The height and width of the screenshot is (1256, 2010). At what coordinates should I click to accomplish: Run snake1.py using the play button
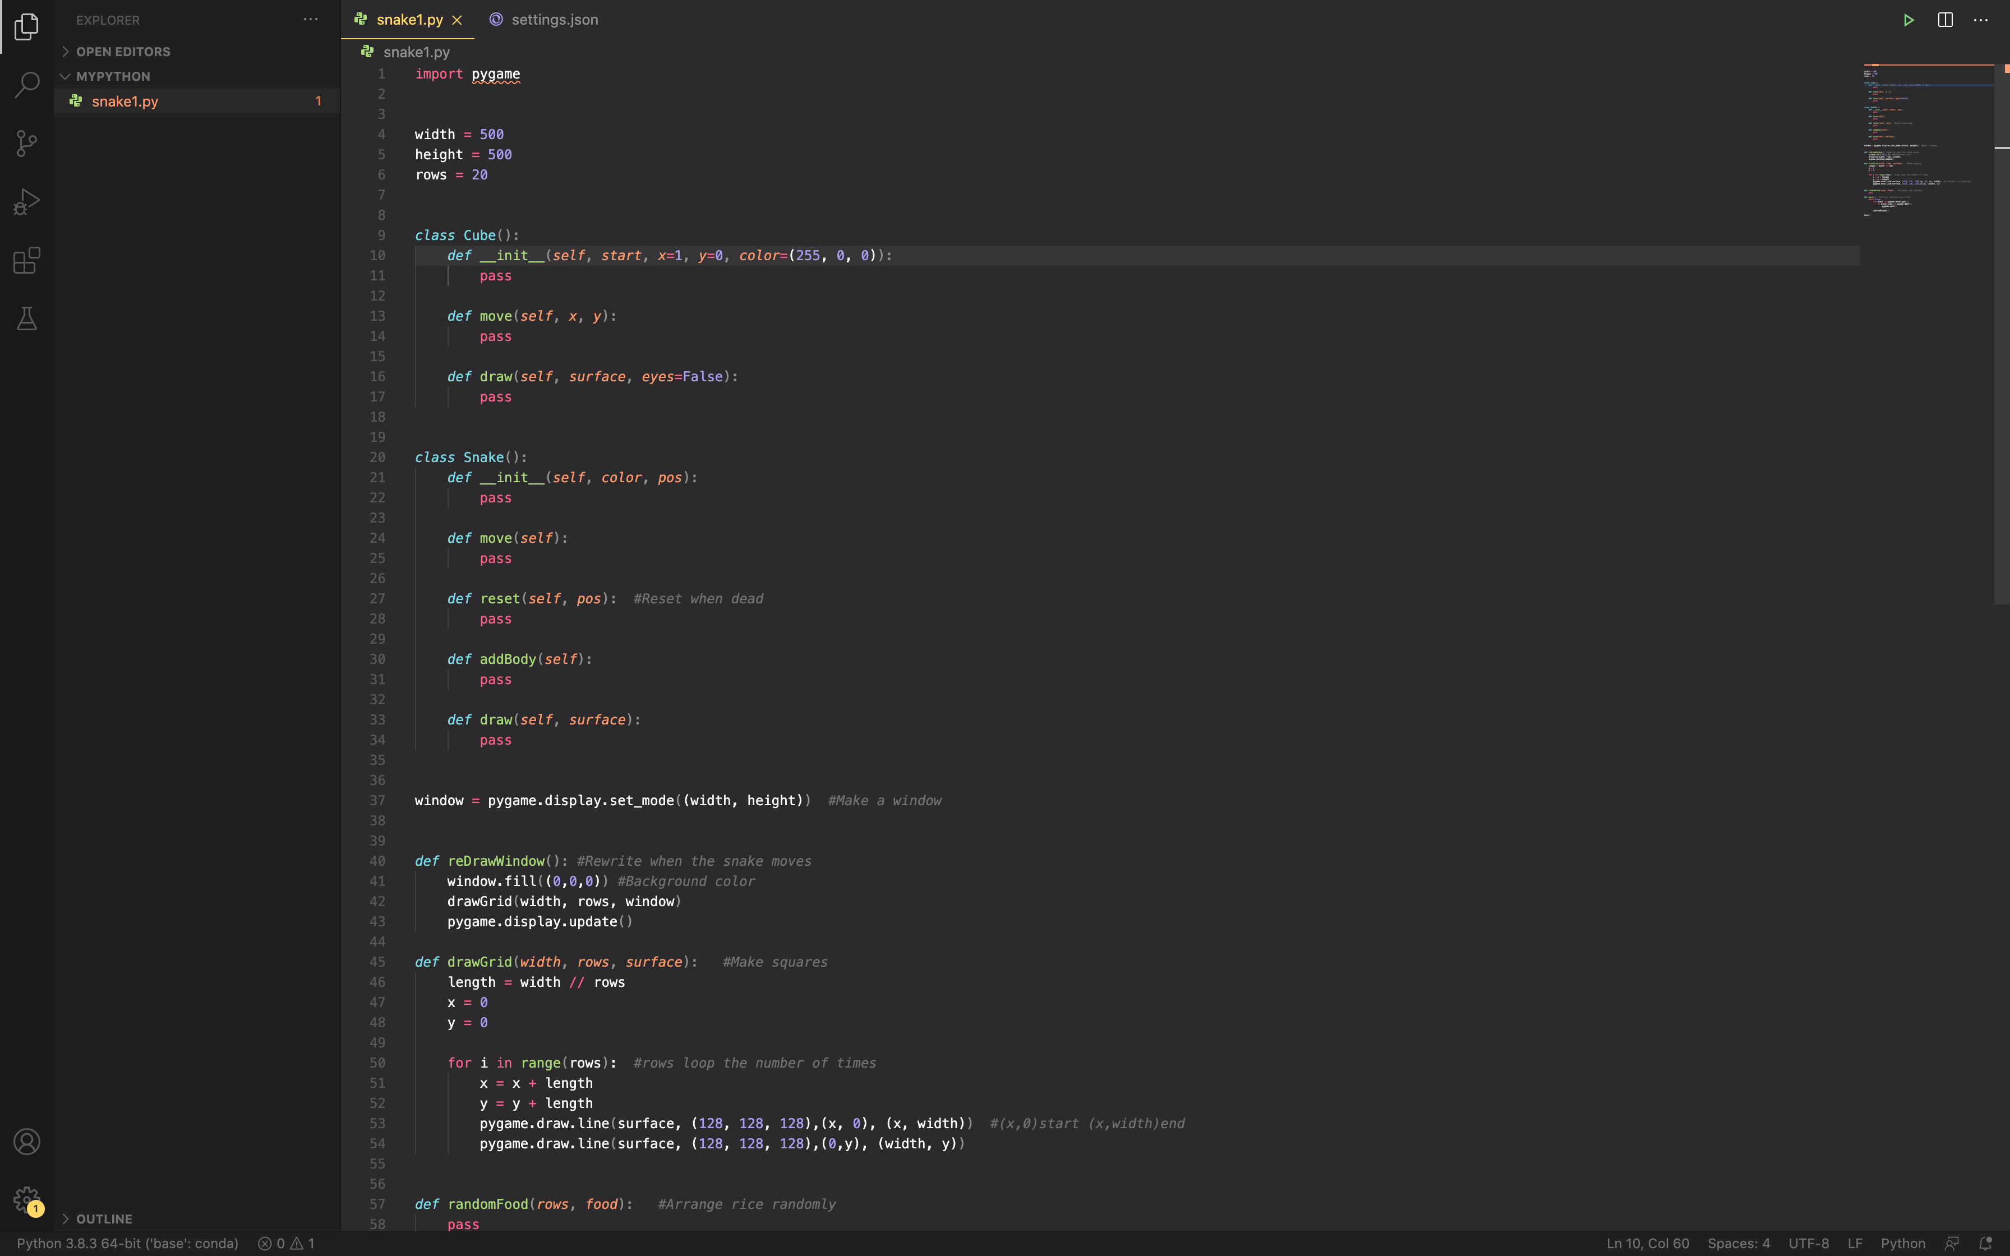(1908, 19)
